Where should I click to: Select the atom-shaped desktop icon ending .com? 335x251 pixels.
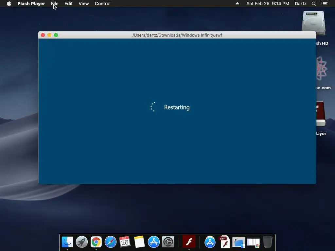point(322,68)
